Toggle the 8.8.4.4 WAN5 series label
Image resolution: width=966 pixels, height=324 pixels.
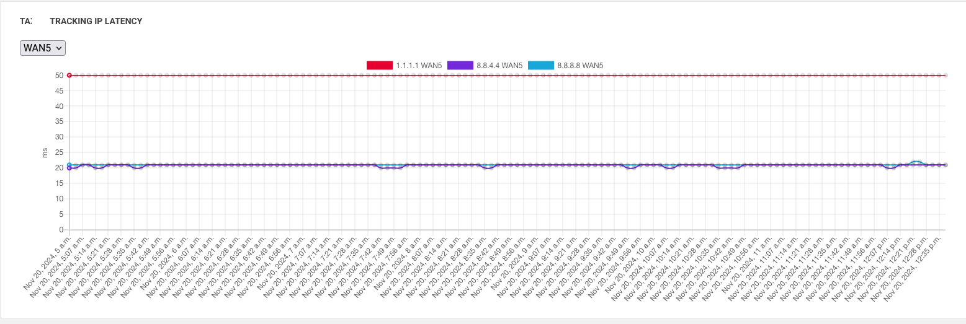pyautogui.click(x=499, y=65)
